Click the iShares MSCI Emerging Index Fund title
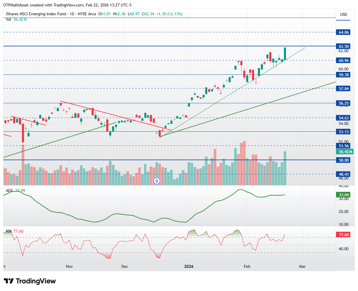358x291 pixels. (x=36, y=14)
